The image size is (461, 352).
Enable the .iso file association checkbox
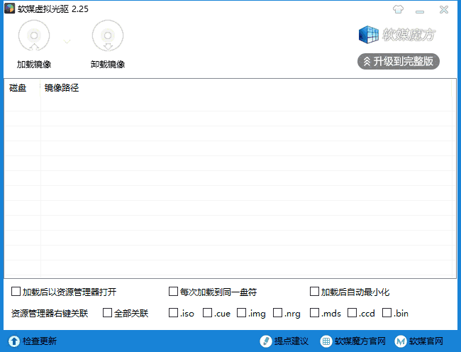click(x=173, y=312)
